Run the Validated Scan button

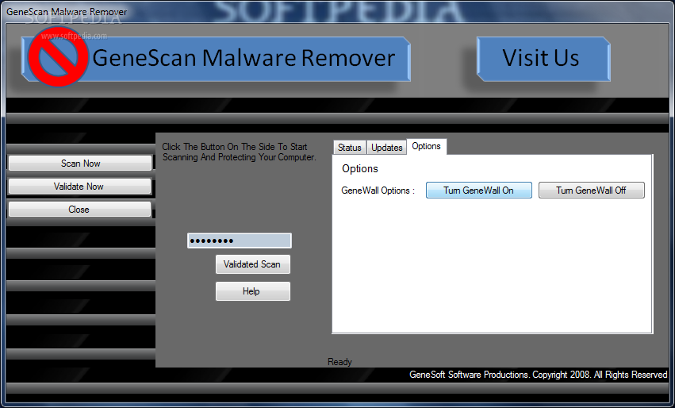[x=253, y=264]
